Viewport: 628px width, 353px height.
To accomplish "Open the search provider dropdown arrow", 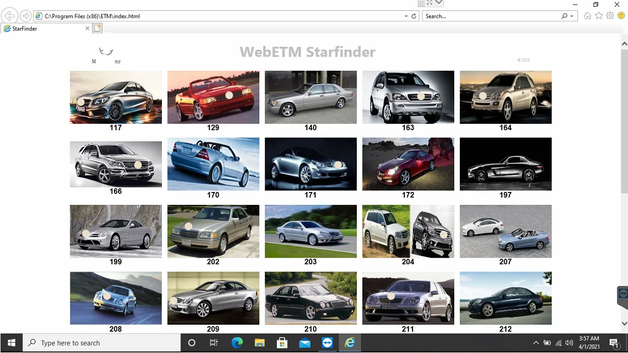I will click(x=572, y=16).
